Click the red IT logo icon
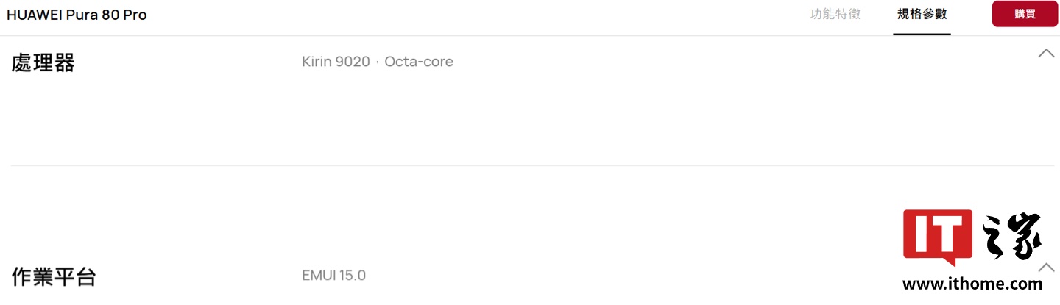This screenshot has height=305, width=1060. point(938,234)
